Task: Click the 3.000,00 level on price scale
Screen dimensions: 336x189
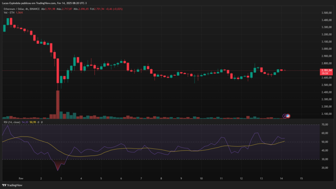Action: 327,49
